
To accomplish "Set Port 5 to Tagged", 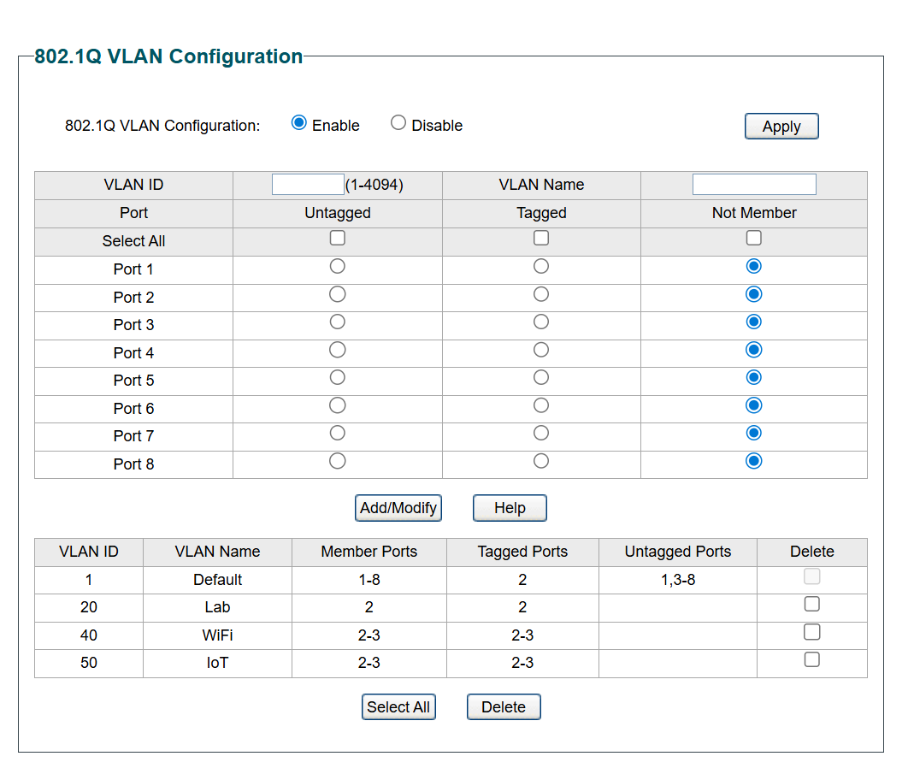I will coord(541,377).
